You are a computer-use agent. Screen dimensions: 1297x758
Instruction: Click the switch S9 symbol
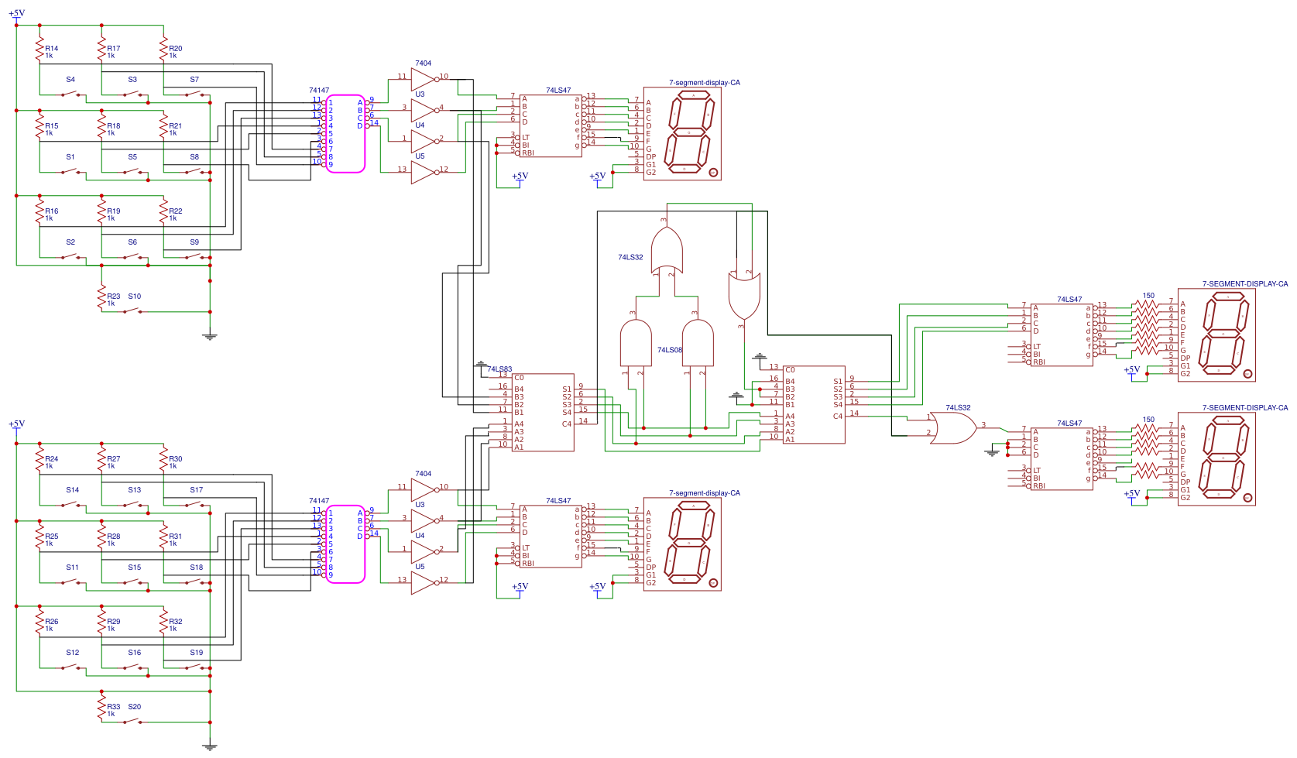click(x=194, y=256)
